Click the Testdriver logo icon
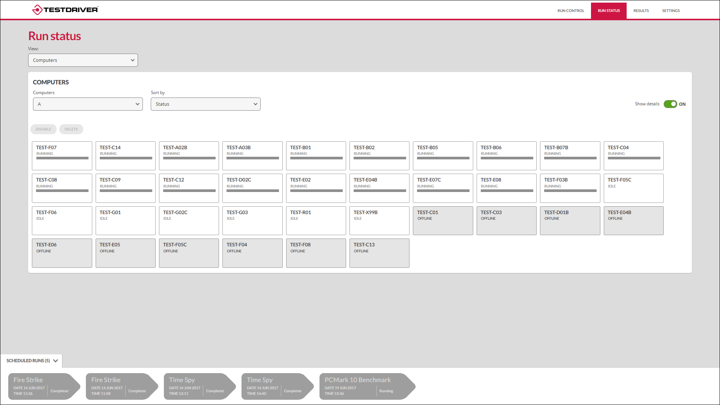The width and height of the screenshot is (720, 405). point(37,10)
